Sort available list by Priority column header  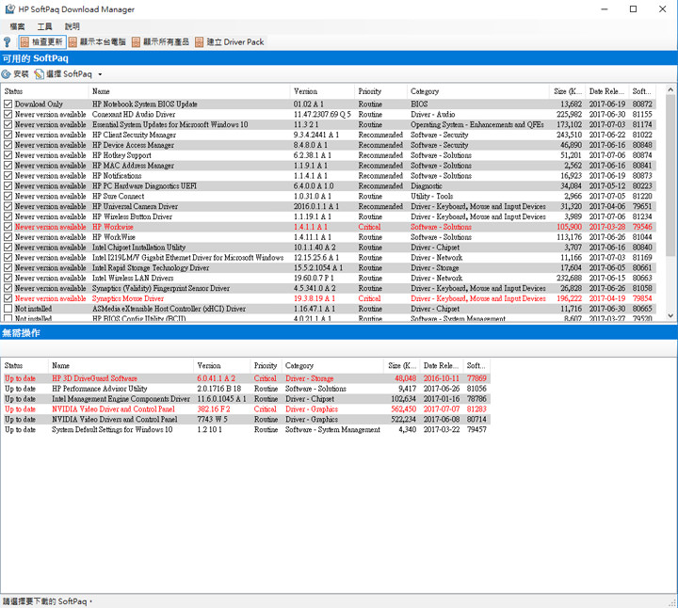(x=369, y=91)
